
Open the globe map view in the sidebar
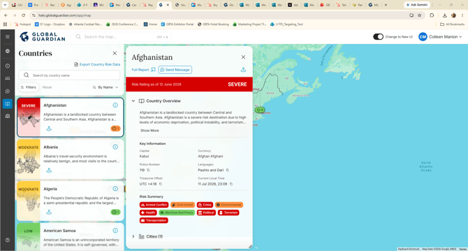coord(8,51)
